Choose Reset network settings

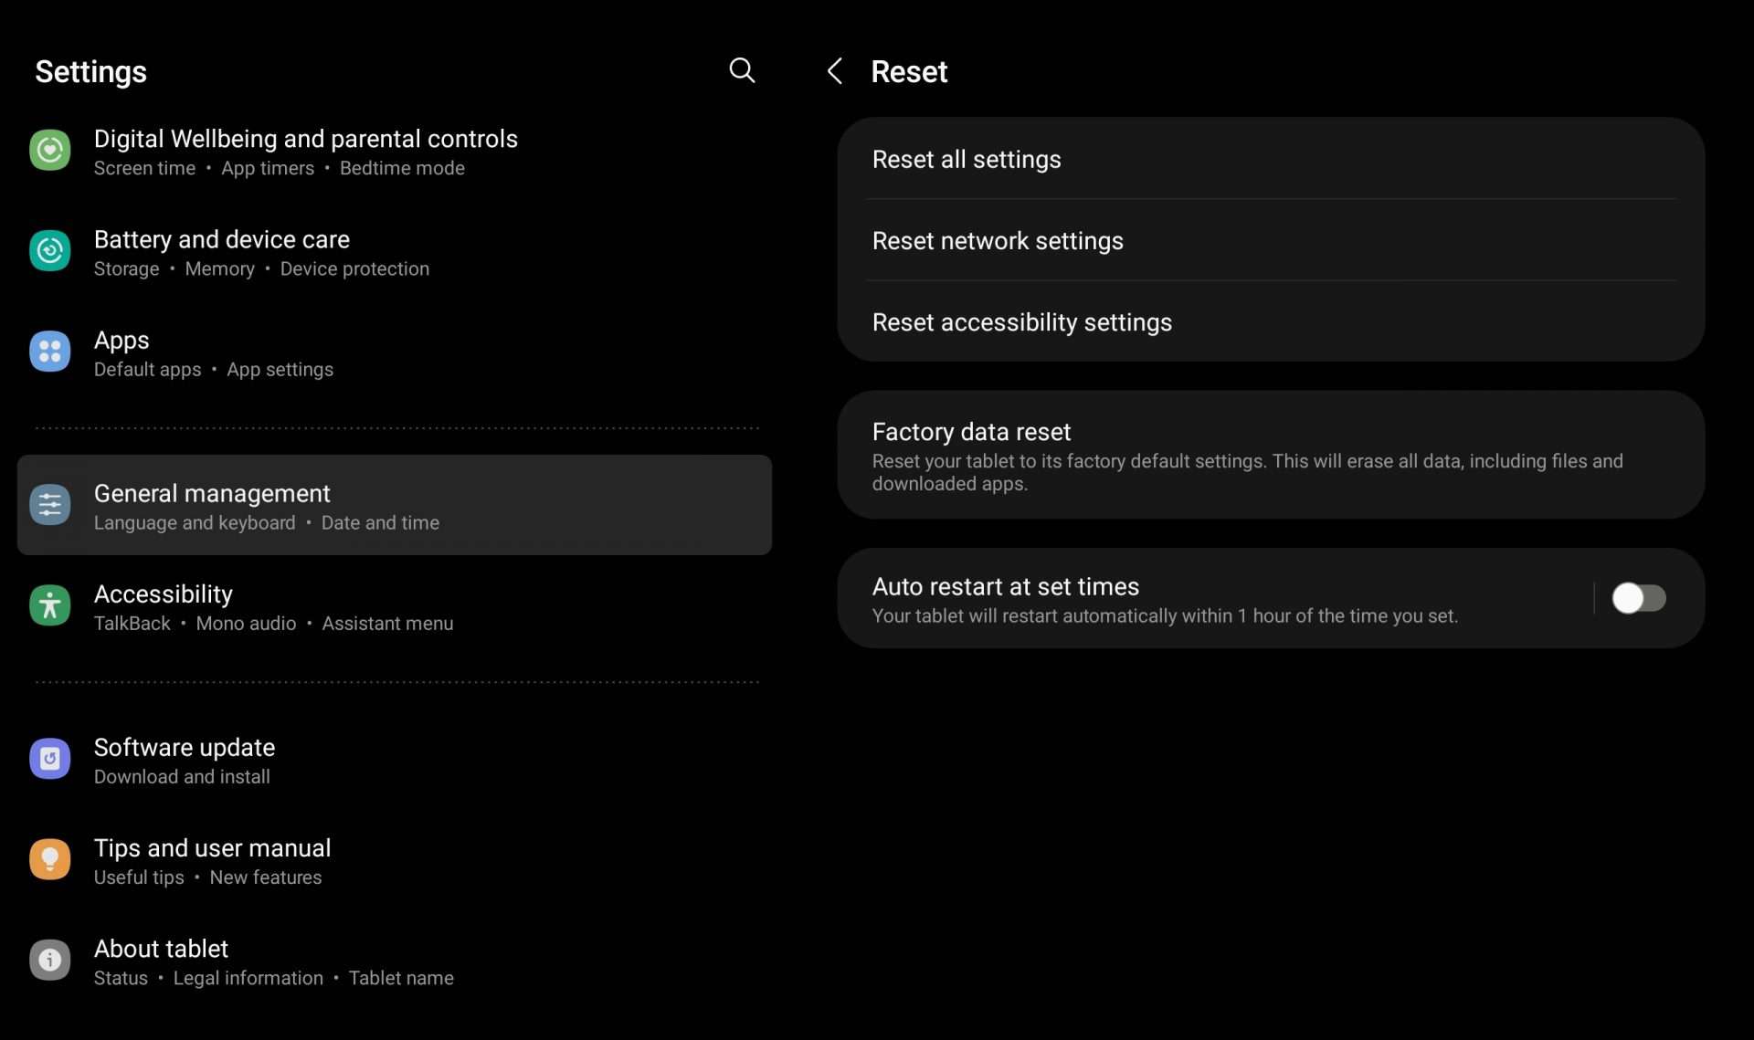pos(998,241)
